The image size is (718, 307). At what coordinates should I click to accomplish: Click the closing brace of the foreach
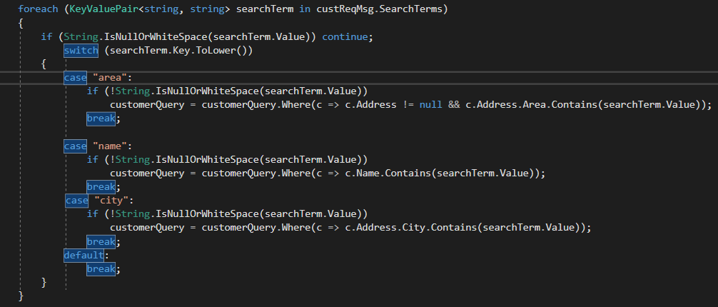coord(21,296)
